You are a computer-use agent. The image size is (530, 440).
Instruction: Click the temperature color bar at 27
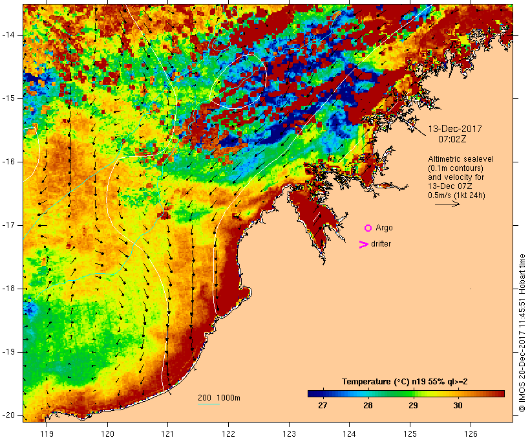(x=323, y=393)
